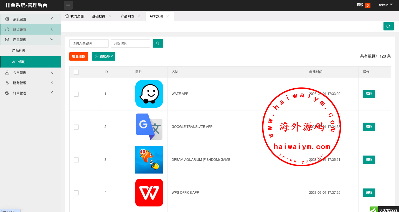Click the green refresh icon button

388,26
